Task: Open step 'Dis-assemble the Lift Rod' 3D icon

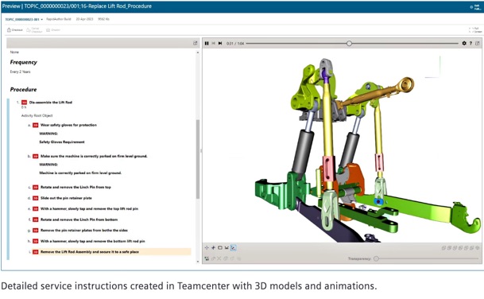Action: [24, 103]
